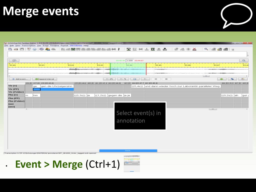Open the speaker table people icon
Image resolution: width=256 pixels, height=192 pixels.
click(x=47, y=49)
